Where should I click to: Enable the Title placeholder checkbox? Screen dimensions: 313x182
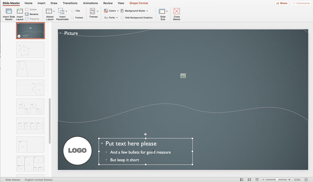pyautogui.click(x=72, y=11)
